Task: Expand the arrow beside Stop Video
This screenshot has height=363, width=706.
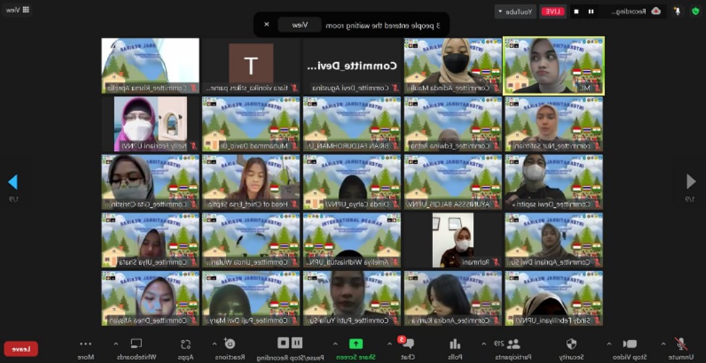Action: point(609,344)
